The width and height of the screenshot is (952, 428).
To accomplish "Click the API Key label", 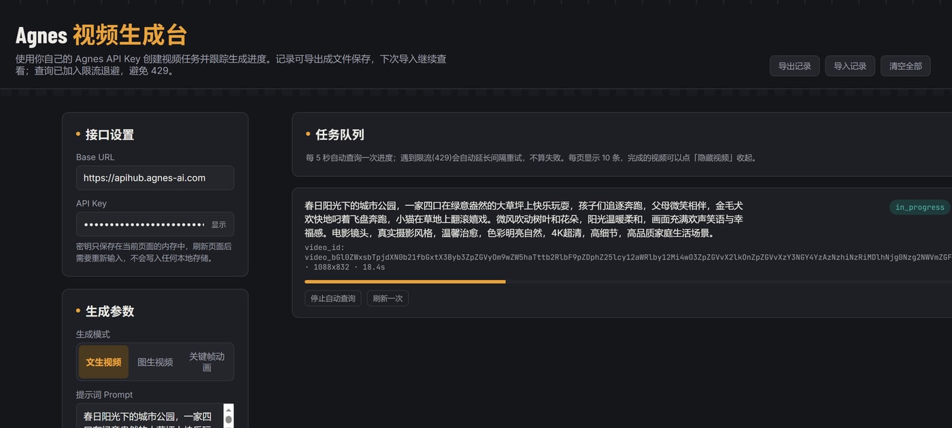I will 91,203.
